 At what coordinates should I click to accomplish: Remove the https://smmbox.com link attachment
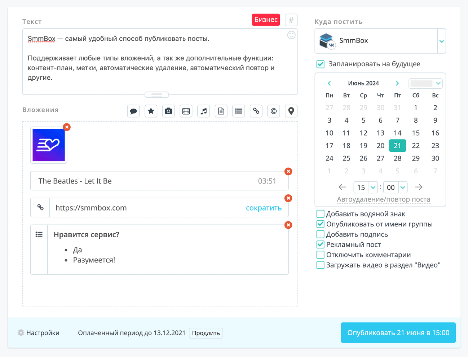[288, 198]
